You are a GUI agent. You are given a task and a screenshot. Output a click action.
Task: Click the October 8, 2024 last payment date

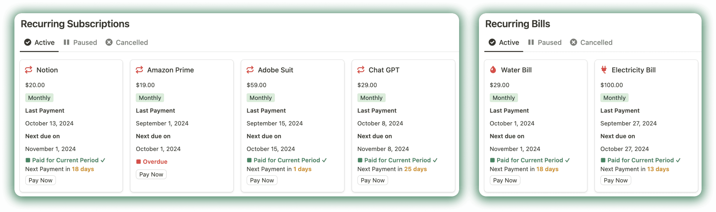[x=380, y=123]
